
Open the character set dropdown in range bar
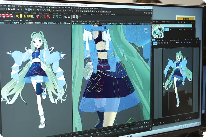click(109, 133)
